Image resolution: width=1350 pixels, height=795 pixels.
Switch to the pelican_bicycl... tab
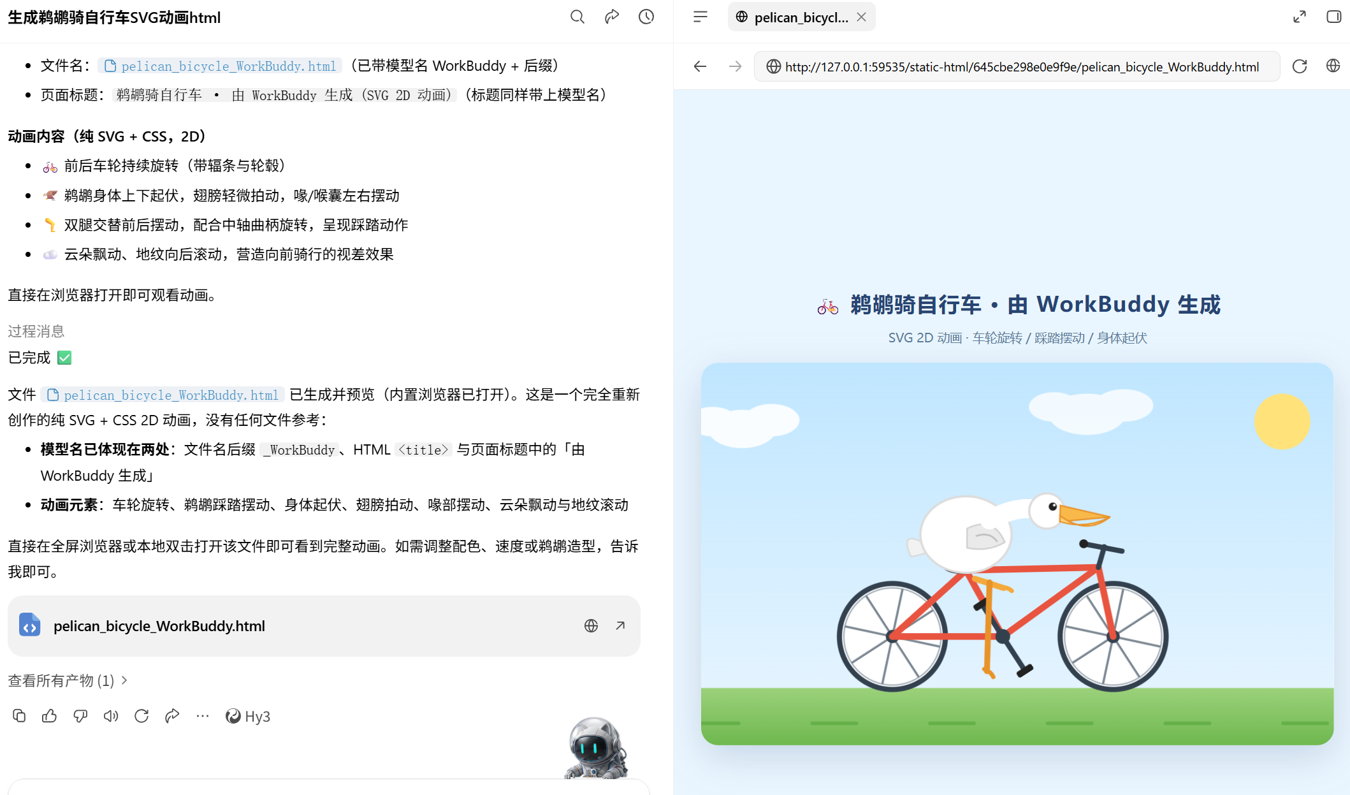tap(801, 17)
